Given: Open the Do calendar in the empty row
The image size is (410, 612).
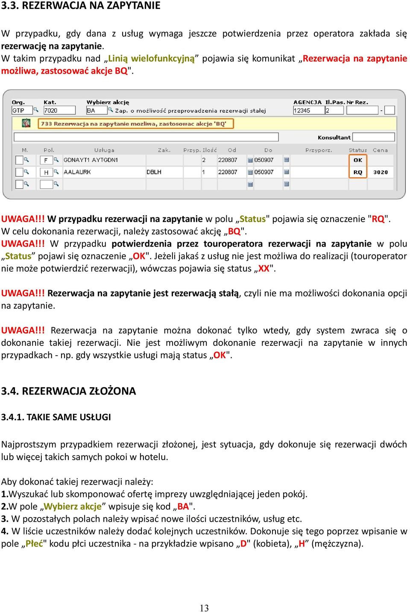Looking at the screenshot, I should pos(287,184).
